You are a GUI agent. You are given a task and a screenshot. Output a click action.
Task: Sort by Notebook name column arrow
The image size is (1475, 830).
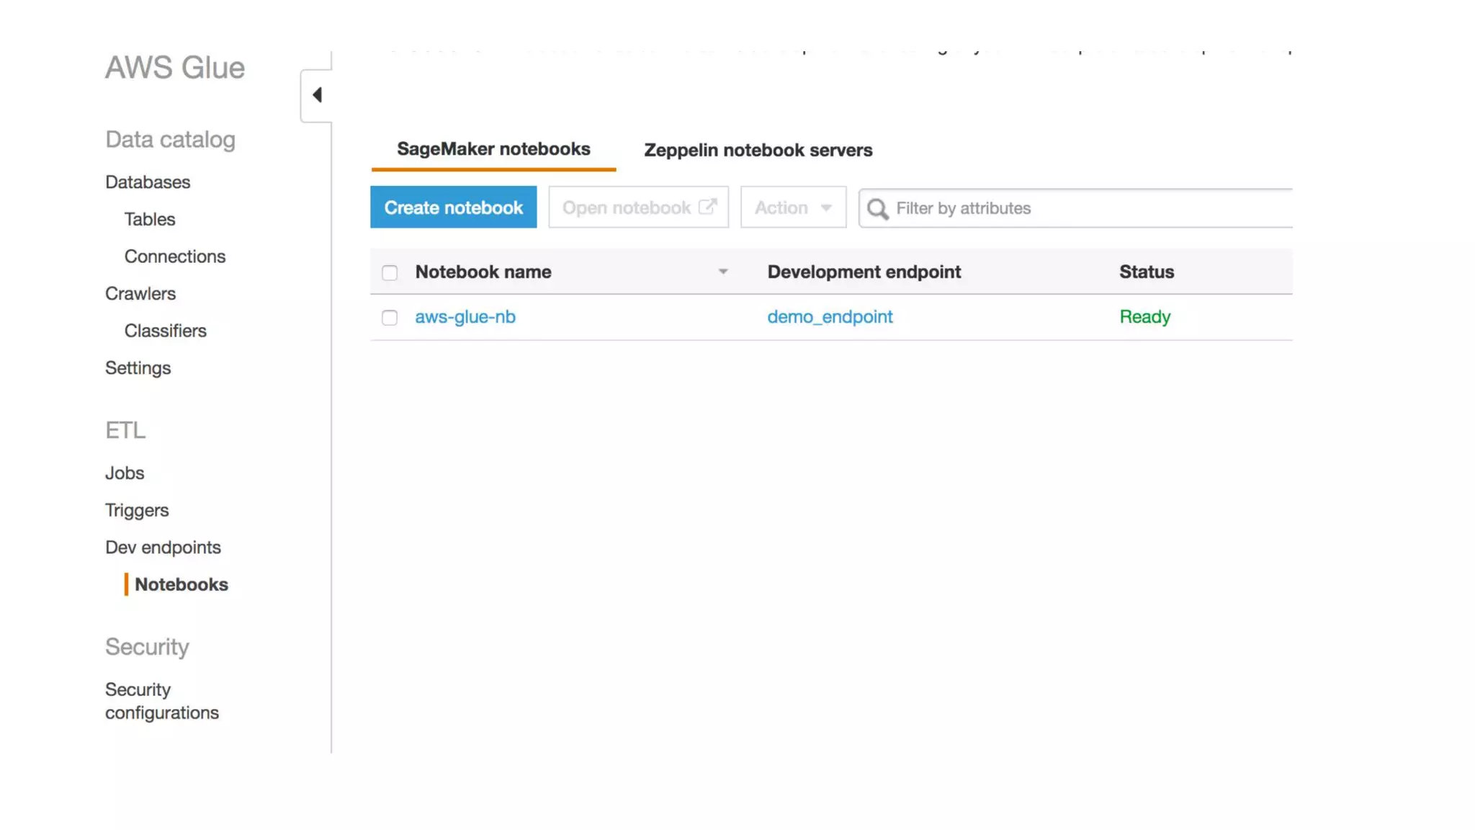click(x=723, y=272)
